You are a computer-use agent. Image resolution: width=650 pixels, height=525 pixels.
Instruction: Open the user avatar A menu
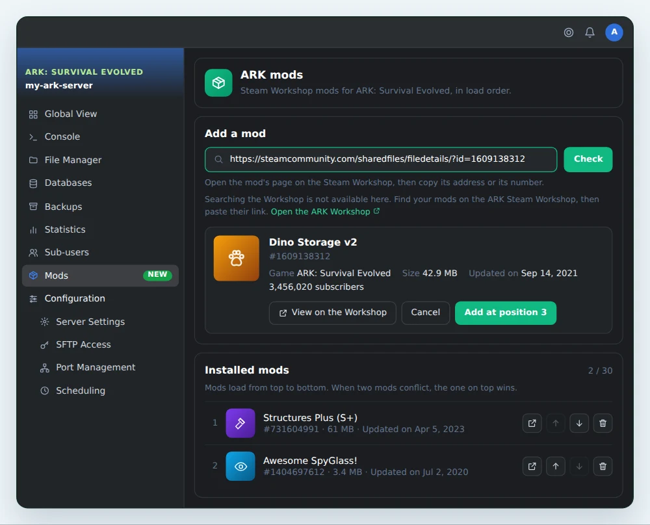point(614,32)
